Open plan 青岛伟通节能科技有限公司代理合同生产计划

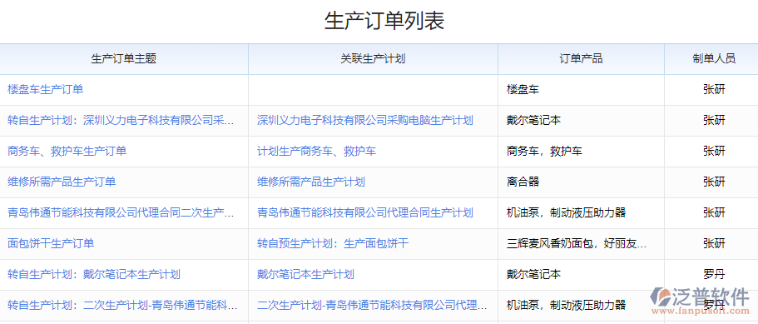365,212
